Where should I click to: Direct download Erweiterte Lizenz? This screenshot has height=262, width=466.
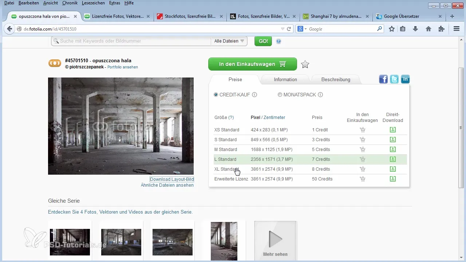393,179
